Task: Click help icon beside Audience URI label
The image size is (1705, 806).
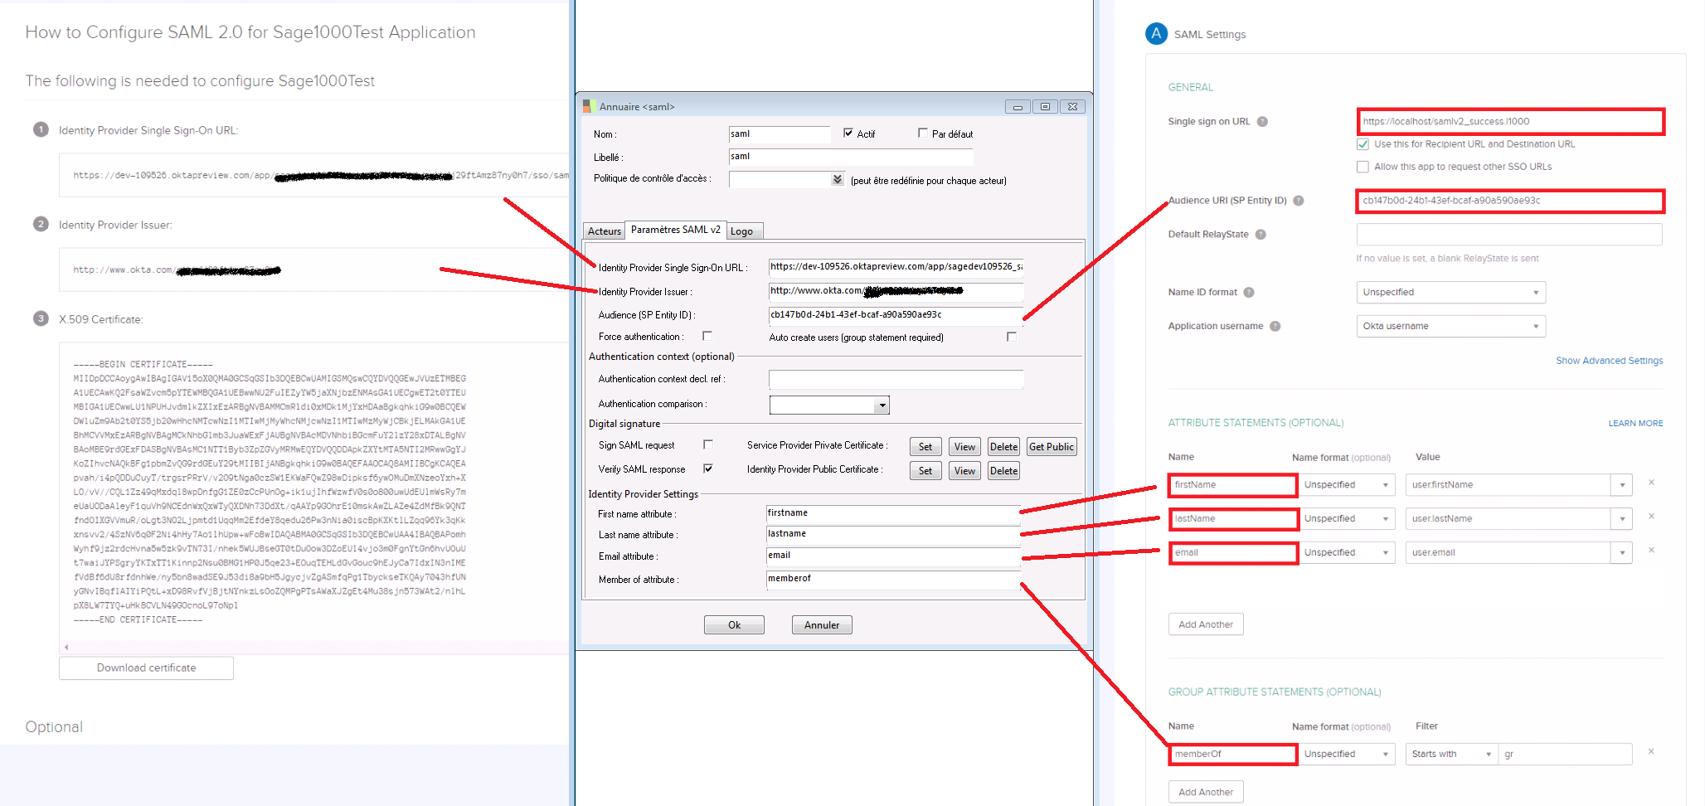Action: point(1299,201)
